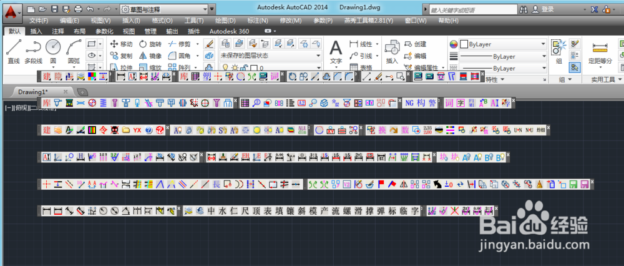This screenshot has height=266, width=624.
Task: Open the color ByLayer dropdown beside color wheel
Action: tap(504, 44)
